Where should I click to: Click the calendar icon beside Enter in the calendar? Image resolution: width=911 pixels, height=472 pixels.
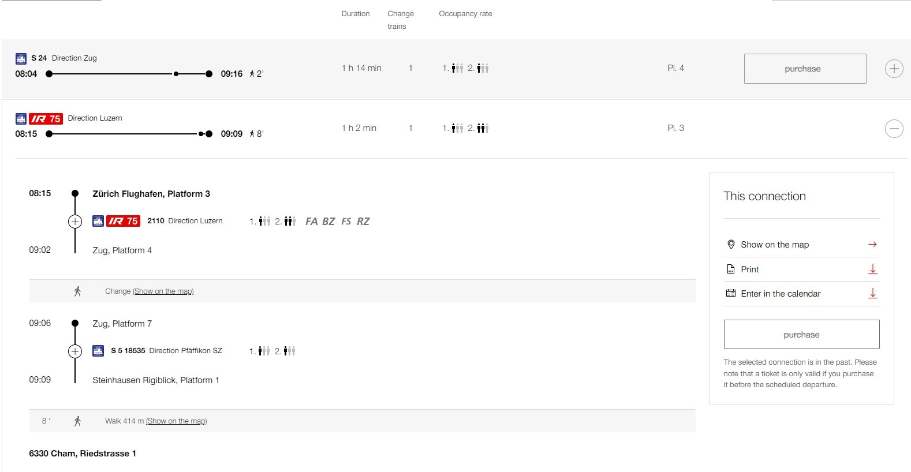coord(730,294)
